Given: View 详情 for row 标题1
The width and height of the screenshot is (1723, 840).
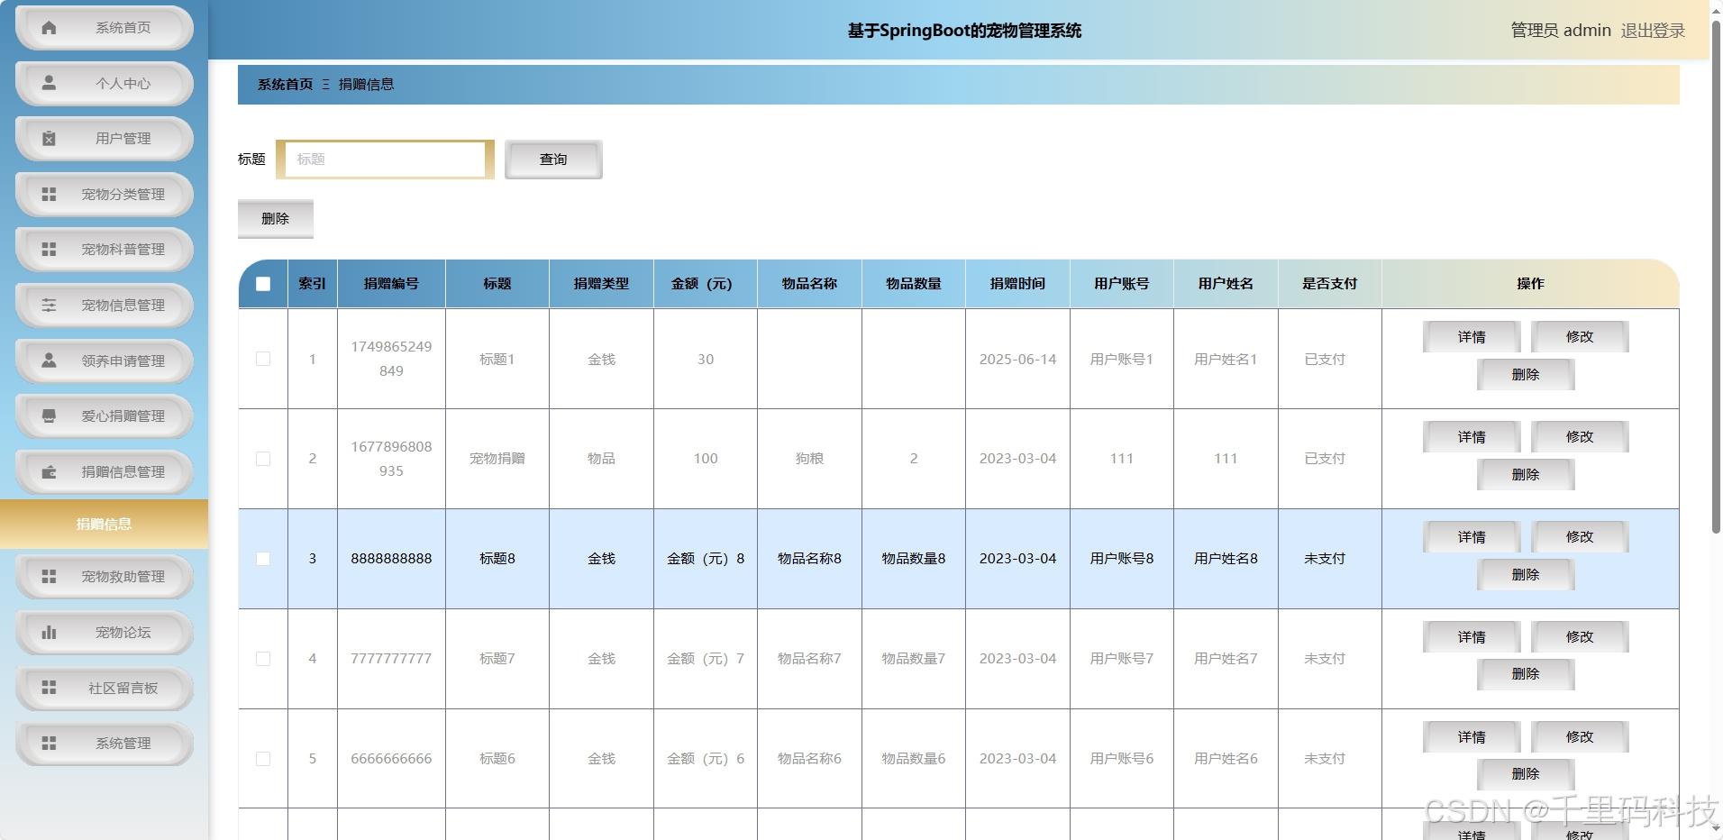Looking at the screenshot, I should tap(1472, 337).
